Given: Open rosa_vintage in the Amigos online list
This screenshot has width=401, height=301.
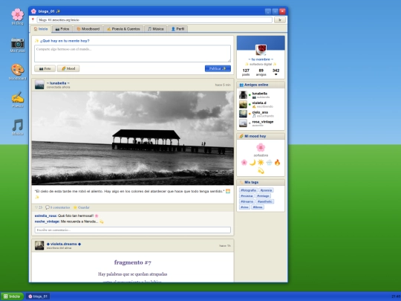Looking at the screenshot, I should [261, 123].
